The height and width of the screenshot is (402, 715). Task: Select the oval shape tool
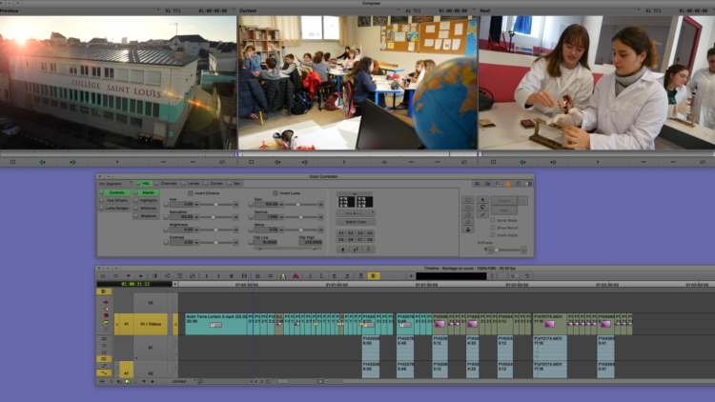468,207
